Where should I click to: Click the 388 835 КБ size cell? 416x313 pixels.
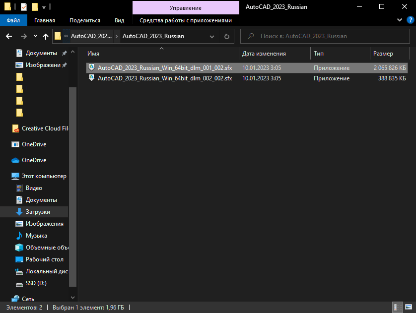pyautogui.click(x=392, y=78)
